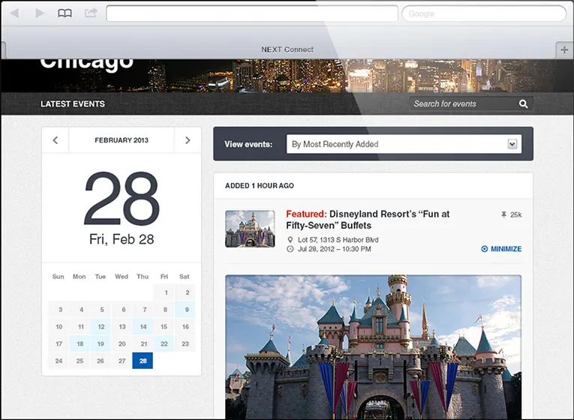Open the Featured Disneyland Resort event title
This screenshot has height=420, width=574.
(368, 220)
